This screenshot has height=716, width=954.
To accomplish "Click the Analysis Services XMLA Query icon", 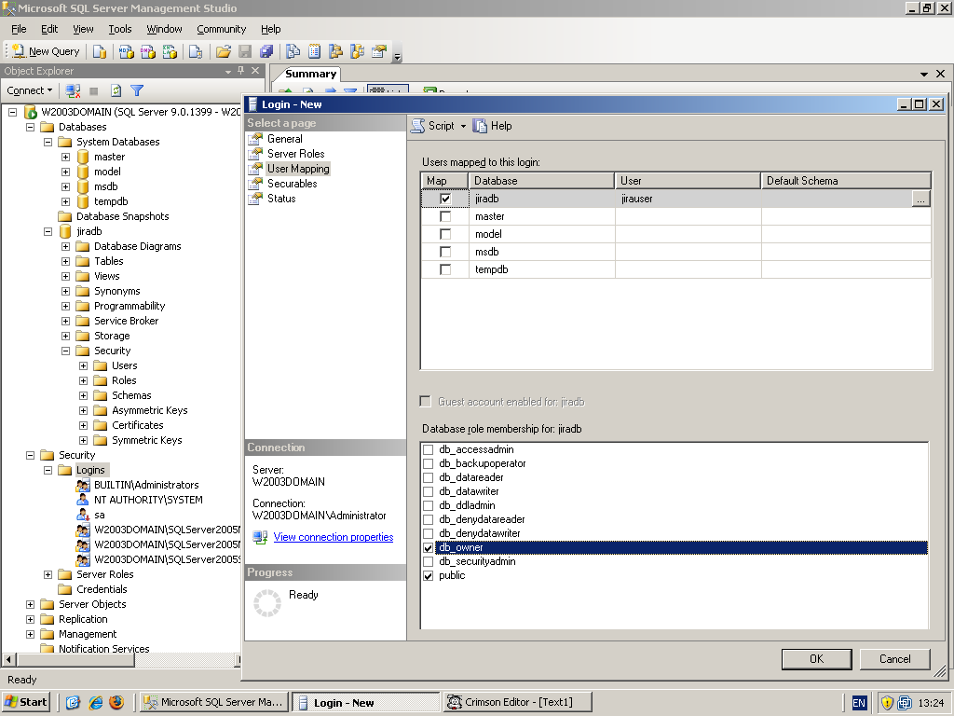I will coord(170,52).
